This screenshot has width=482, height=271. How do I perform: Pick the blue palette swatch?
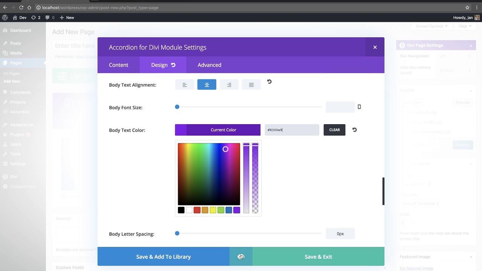tap(229, 210)
